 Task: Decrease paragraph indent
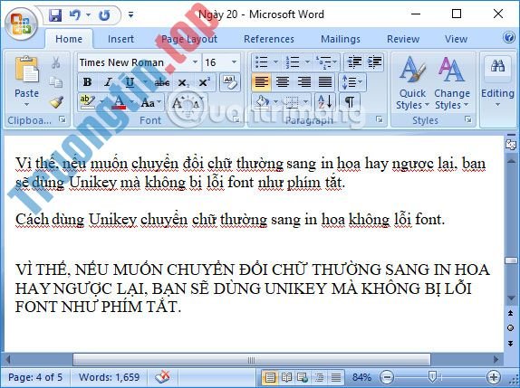354,62
